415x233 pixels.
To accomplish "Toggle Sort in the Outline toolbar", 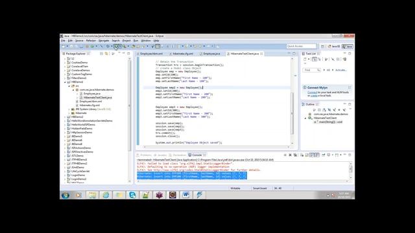I will pyautogui.click(x=324, y=109).
